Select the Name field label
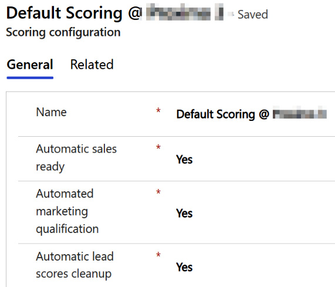Image resolution: width=335 pixels, height=287 pixels. click(x=51, y=112)
